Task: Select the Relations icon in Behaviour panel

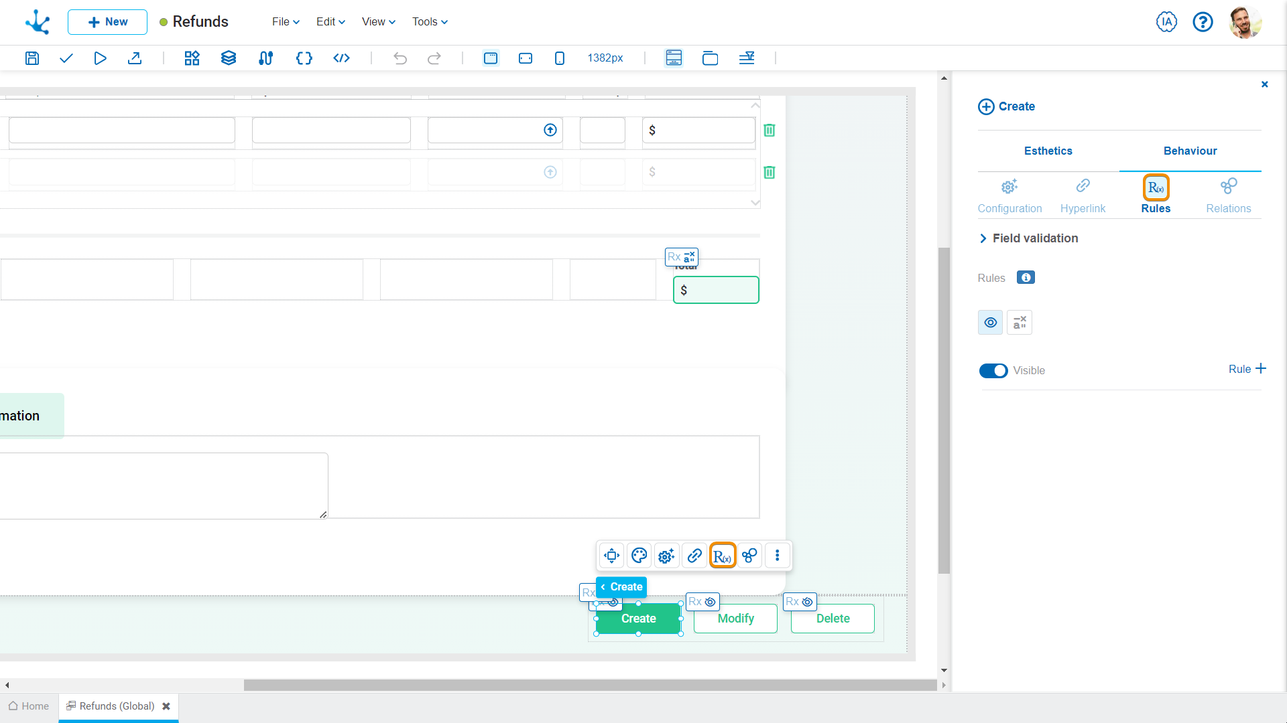Action: 1229,186
